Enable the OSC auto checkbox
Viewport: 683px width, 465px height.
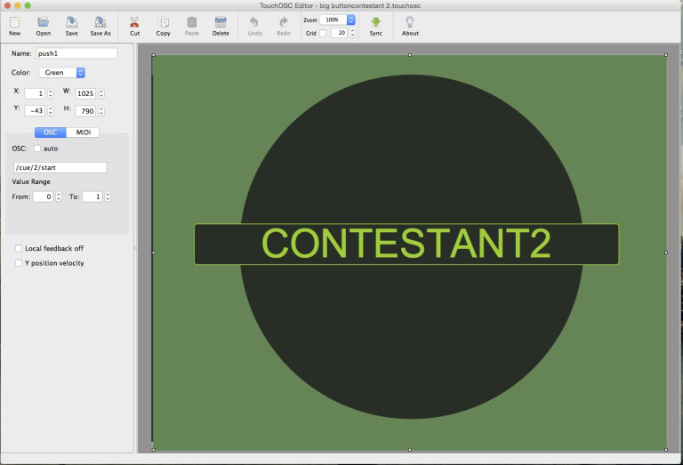click(x=37, y=148)
